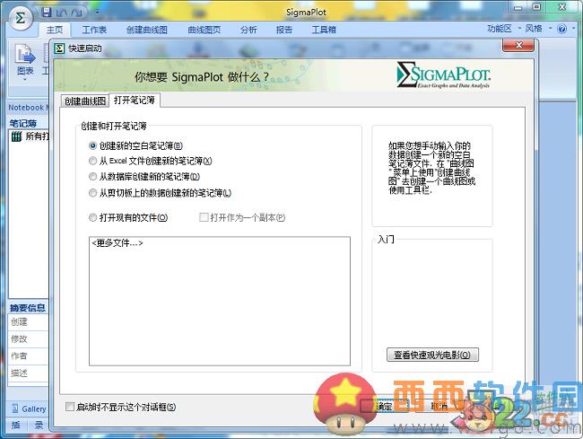Viewport: 583px width, 439px height.
Task: Select <更多文件...> in the file list
Action: point(117,243)
